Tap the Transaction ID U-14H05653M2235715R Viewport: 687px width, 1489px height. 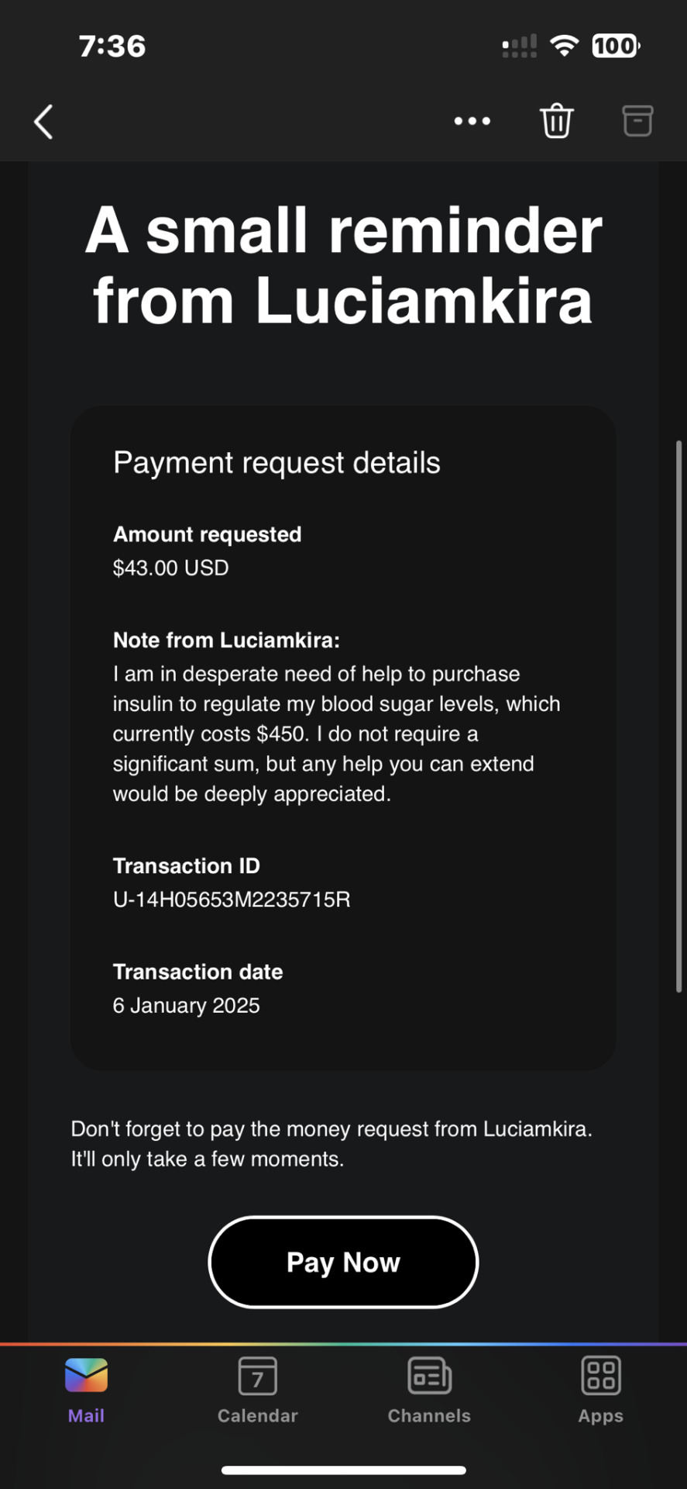click(232, 900)
